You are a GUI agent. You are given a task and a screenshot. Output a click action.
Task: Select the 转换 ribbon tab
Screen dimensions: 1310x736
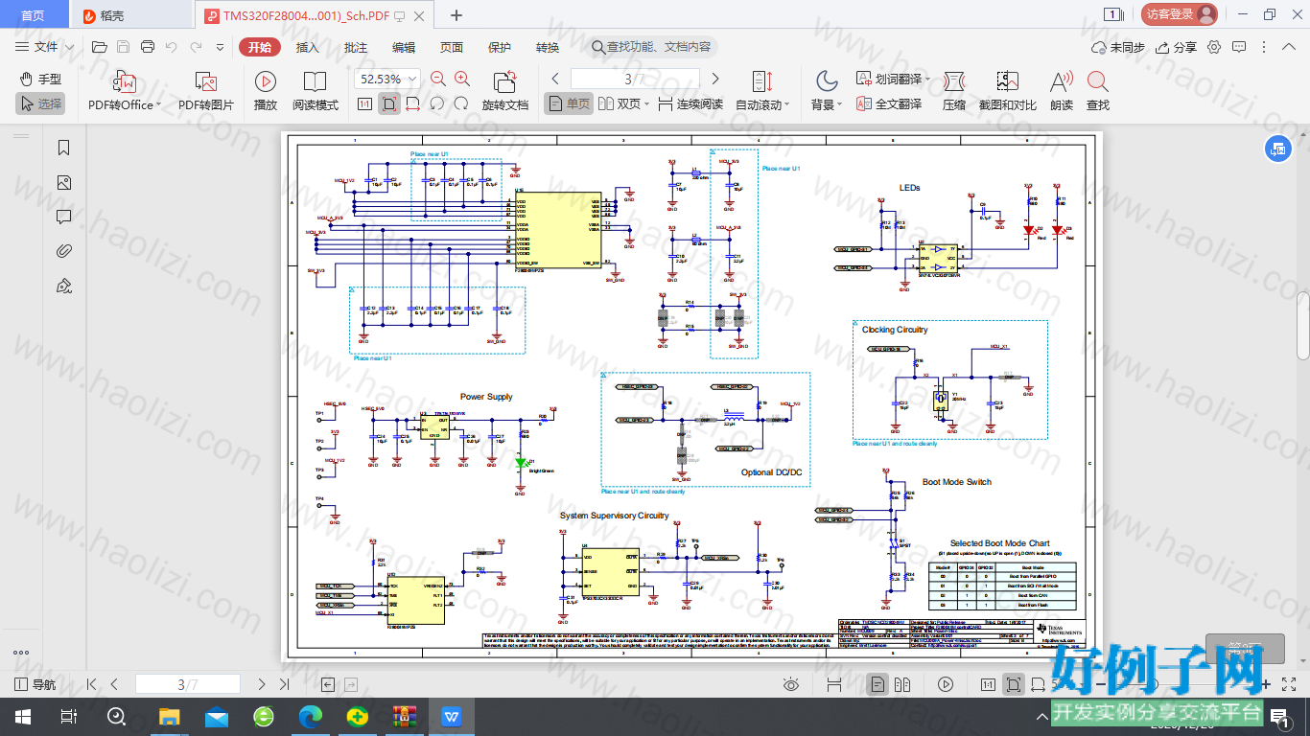[548, 47]
